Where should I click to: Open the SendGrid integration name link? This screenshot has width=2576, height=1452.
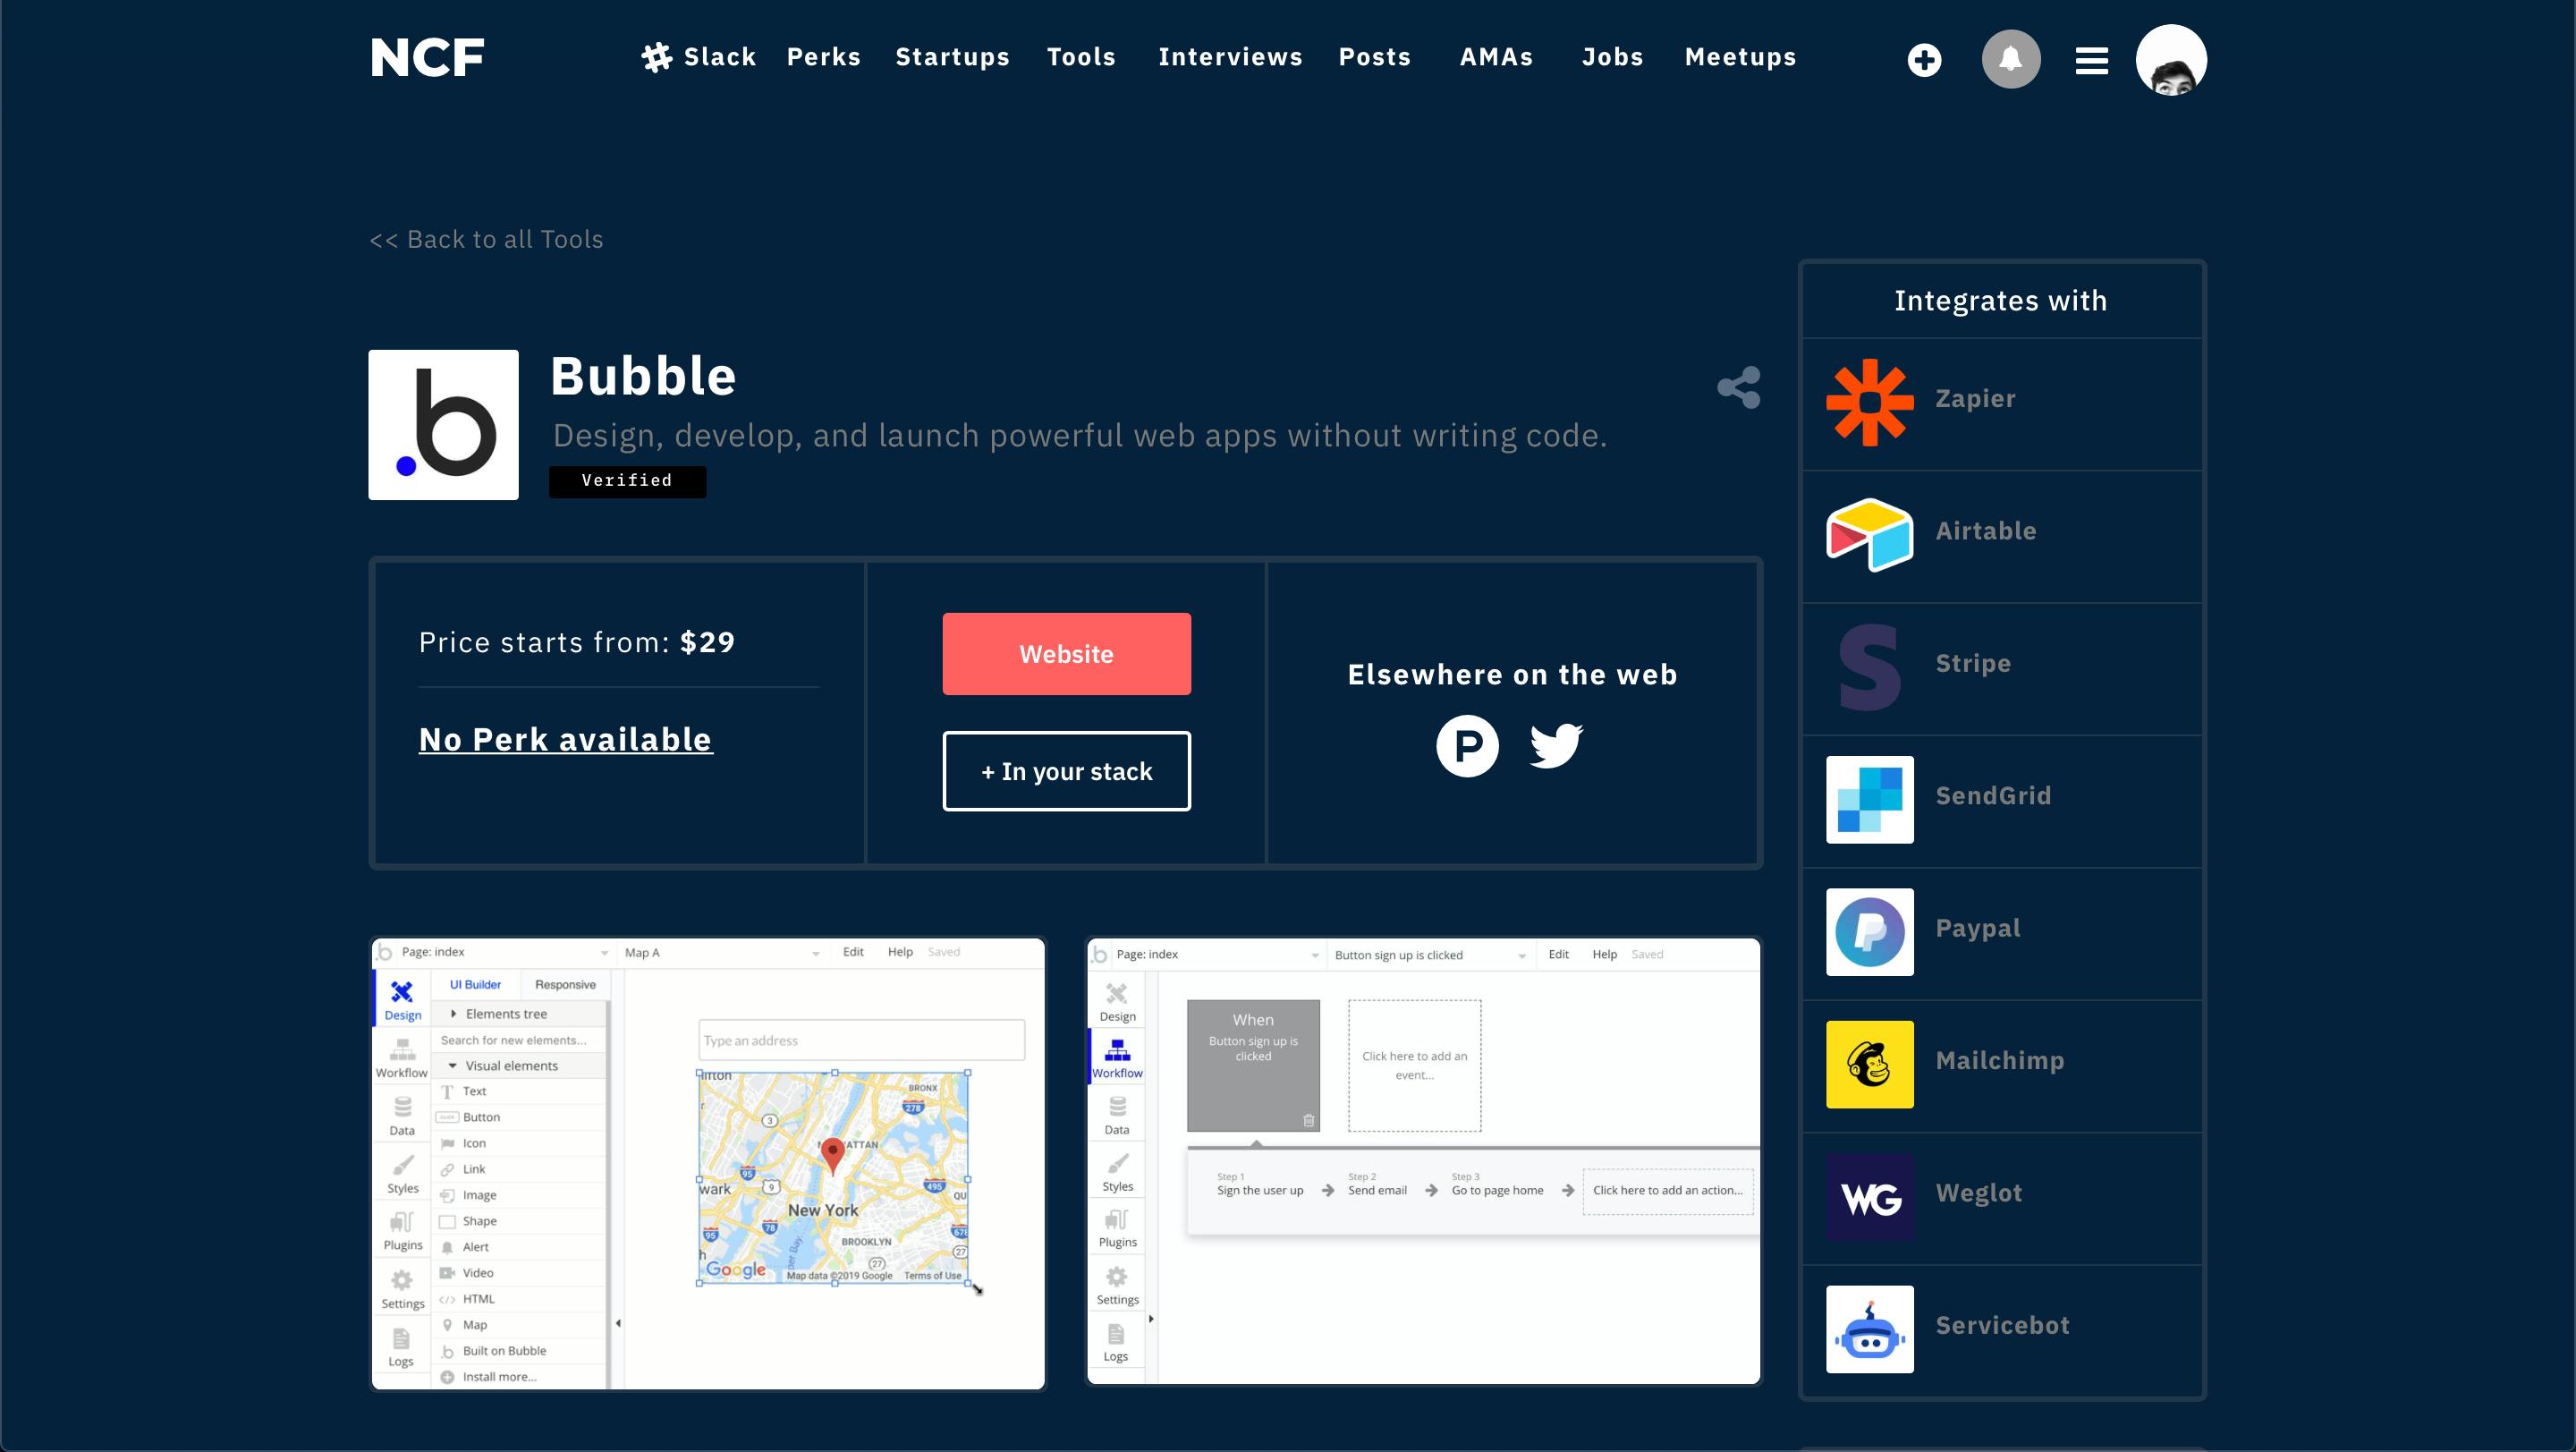click(x=1993, y=796)
